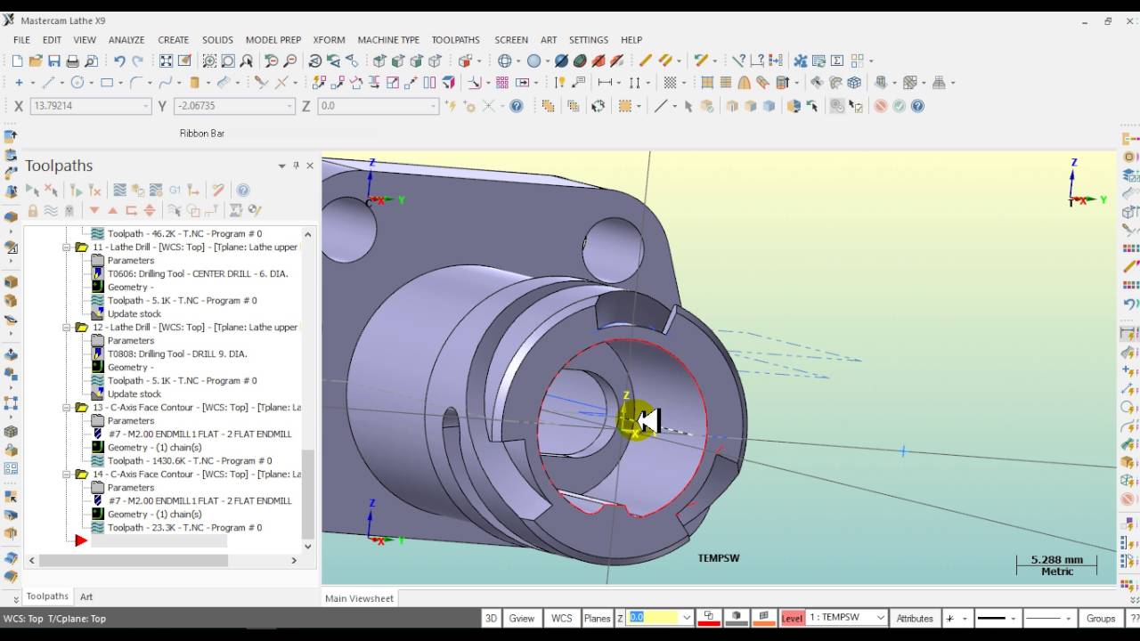Select the Main Viewsheet tab

[x=359, y=598]
